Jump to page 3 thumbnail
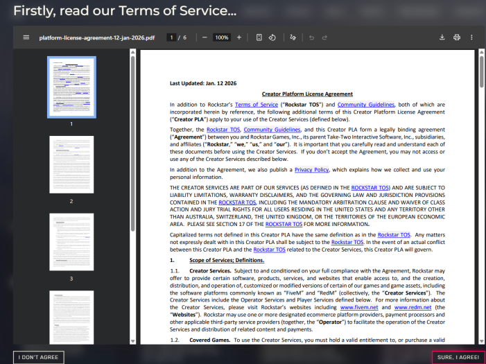The width and height of the screenshot is (486, 364). coord(71,242)
